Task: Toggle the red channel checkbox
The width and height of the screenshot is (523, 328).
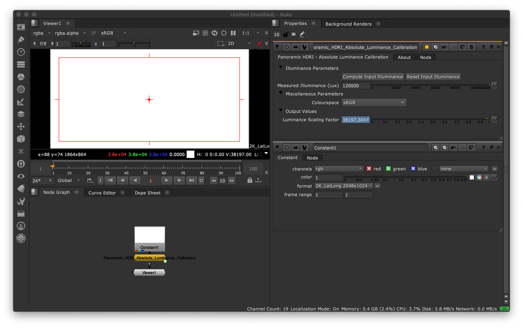Action: [x=369, y=168]
